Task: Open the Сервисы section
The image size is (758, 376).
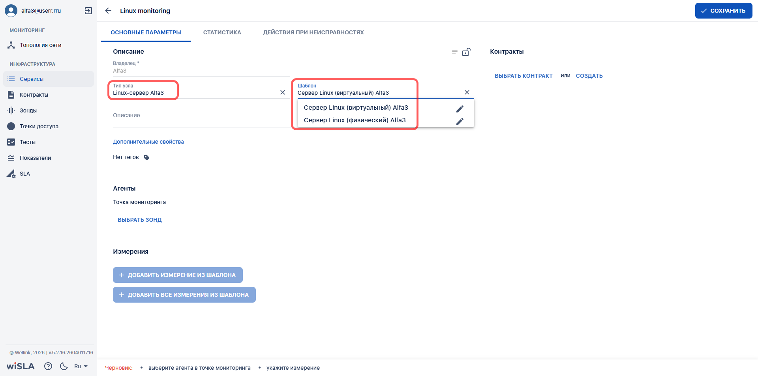Action: coord(49,79)
